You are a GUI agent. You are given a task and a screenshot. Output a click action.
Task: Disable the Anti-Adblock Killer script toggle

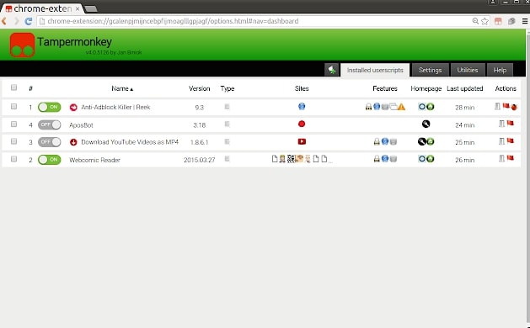click(50, 107)
